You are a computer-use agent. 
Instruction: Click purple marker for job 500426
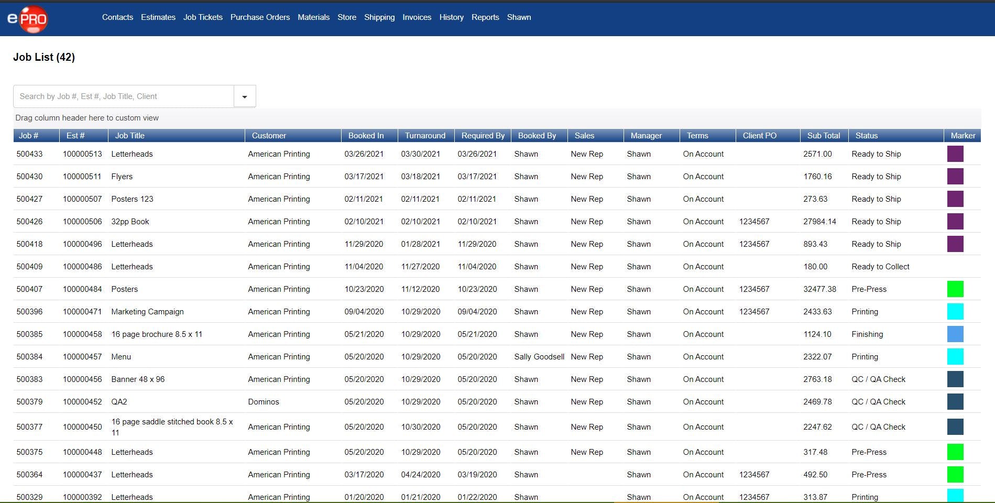pyautogui.click(x=955, y=222)
